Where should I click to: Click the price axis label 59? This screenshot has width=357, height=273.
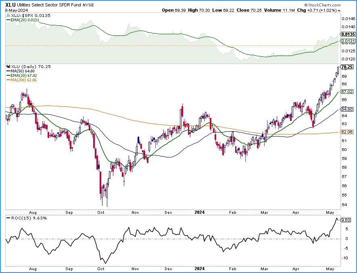tap(344, 158)
